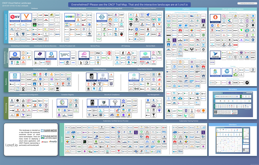Click the Dell logo in service providers
This screenshot has width=259, height=165.
tap(164, 132)
